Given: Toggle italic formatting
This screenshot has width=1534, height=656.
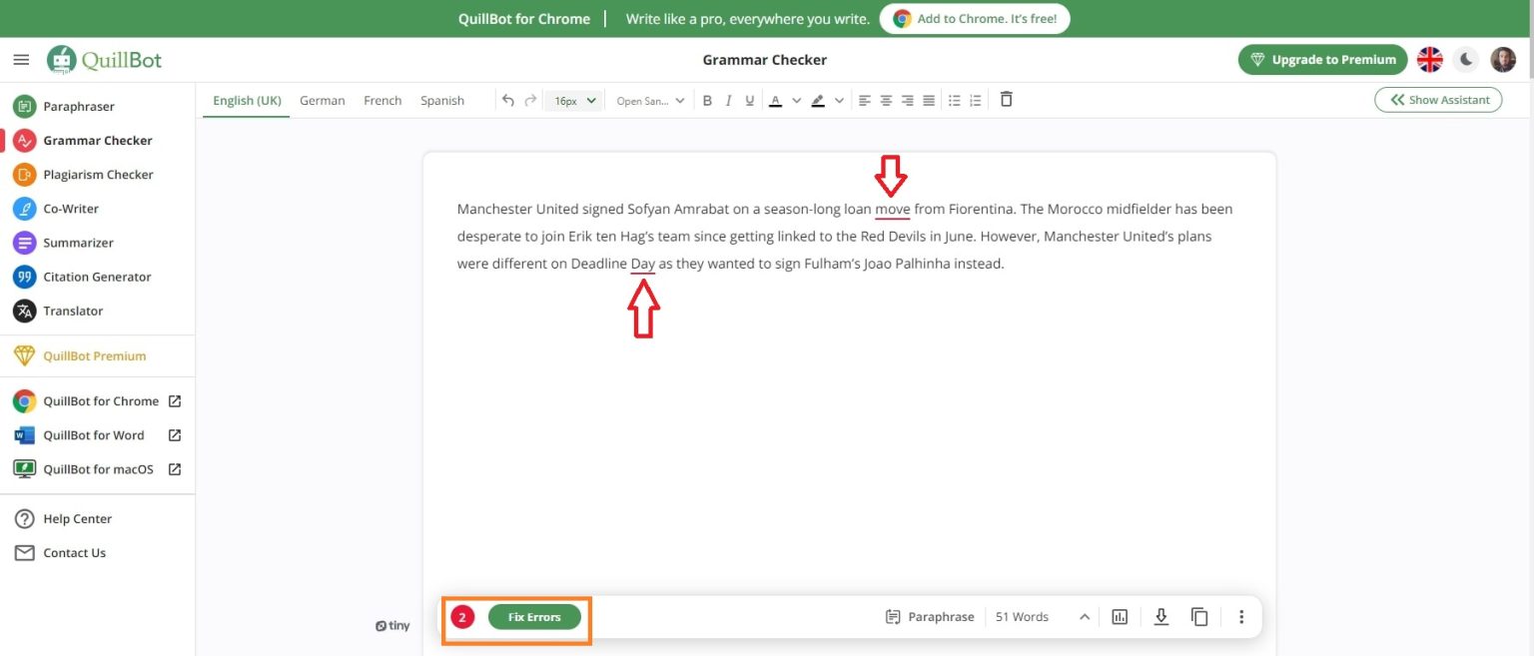Looking at the screenshot, I should 728,100.
